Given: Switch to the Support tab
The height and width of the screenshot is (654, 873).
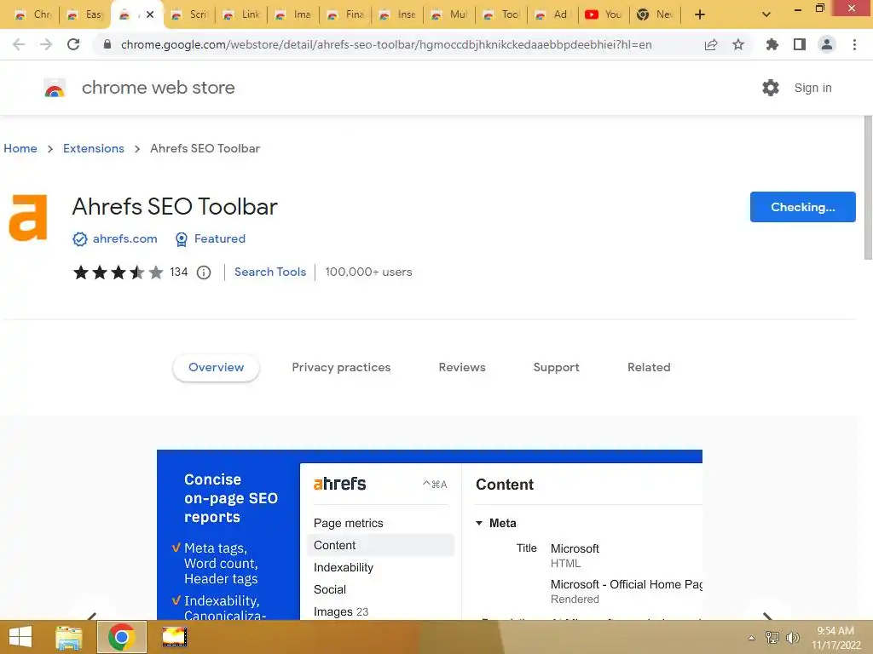Looking at the screenshot, I should coord(556,368).
